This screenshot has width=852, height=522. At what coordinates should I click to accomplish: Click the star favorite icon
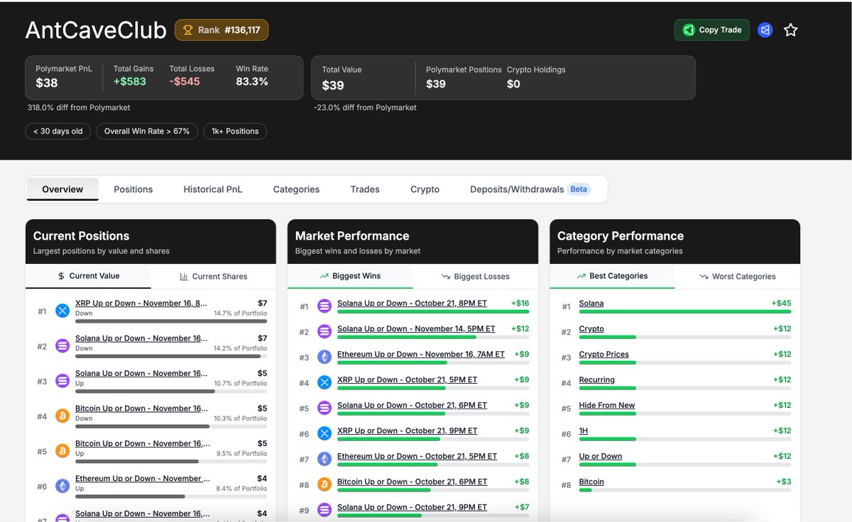coord(790,30)
